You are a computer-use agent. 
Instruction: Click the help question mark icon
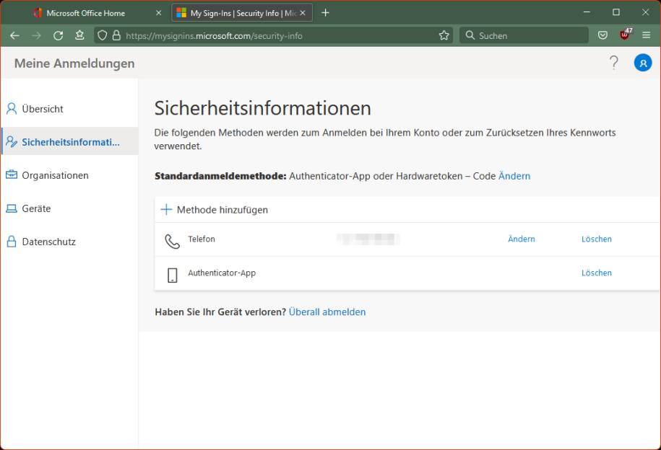(x=614, y=63)
